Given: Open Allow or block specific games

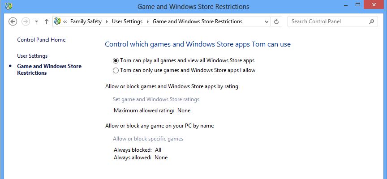Looking at the screenshot, I should click(148, 139).
